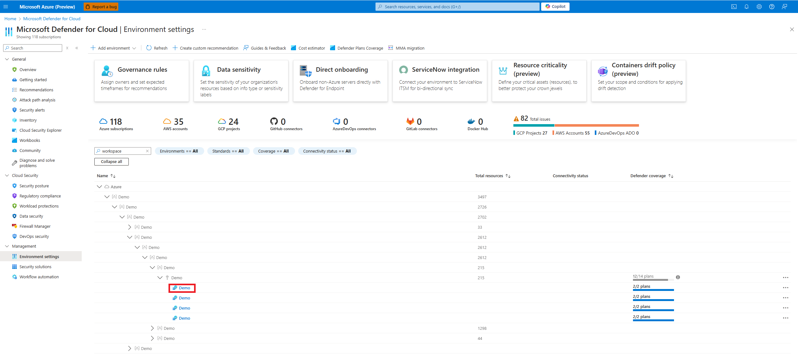The image size is (798, 356).
Task: Collapse the sidebar with double-chevron icon
Action: [x=77, y=48]
